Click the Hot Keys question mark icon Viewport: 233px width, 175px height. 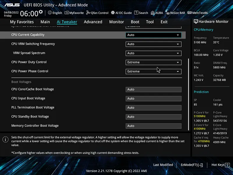[227, 165]
